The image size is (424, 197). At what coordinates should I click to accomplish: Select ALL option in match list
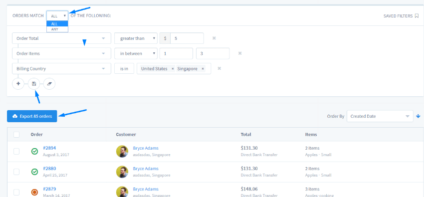pos(57,24)
